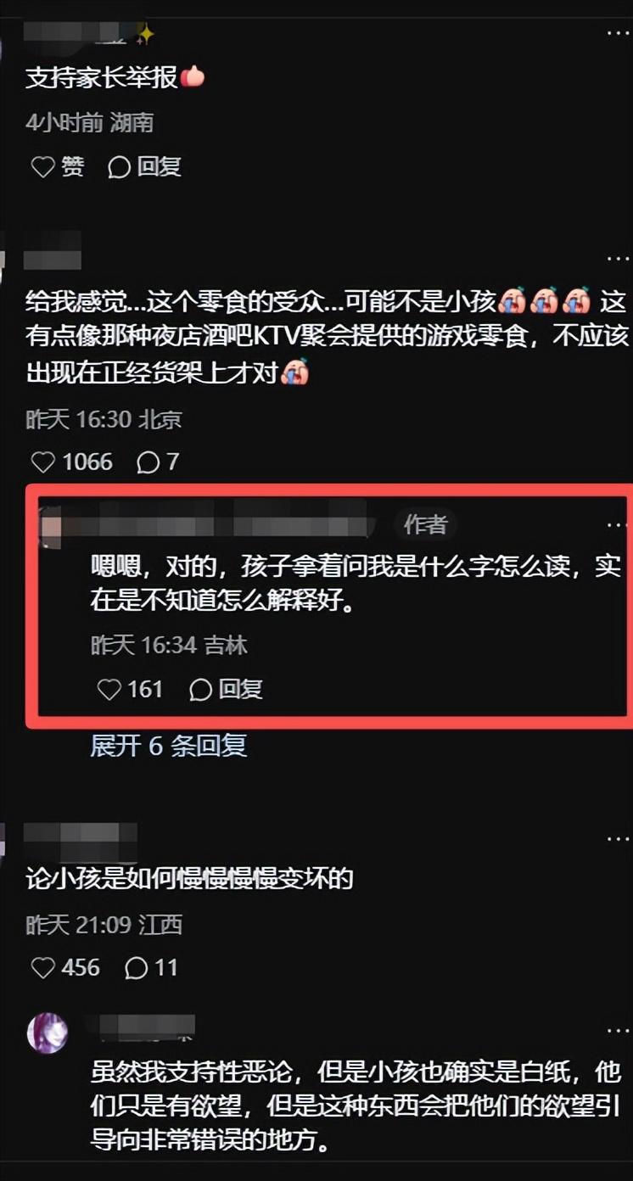Expand 展开 6 条回复
Screen dimensions: 633x1181
(168, 746)
